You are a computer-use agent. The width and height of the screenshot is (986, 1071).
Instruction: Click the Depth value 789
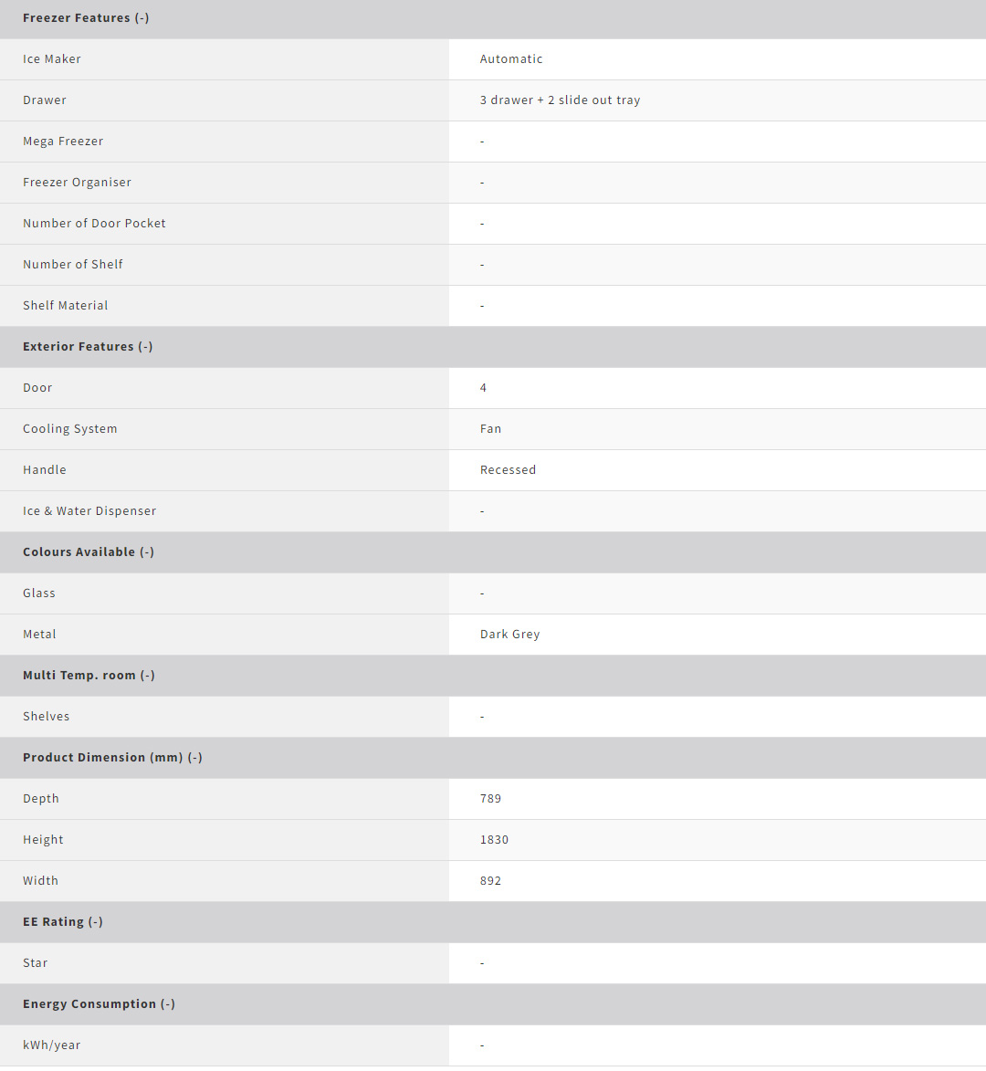tap(490, 799)
